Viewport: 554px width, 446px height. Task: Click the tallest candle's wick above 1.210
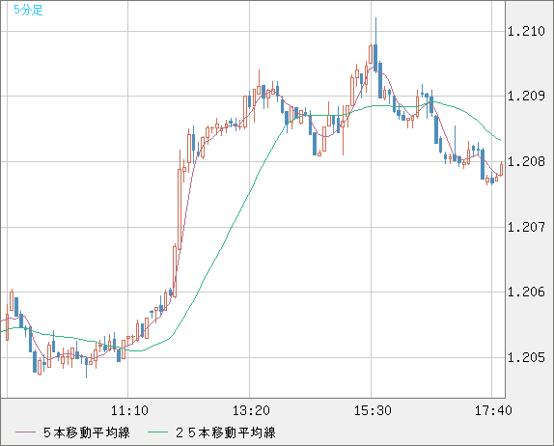[x=375, y=30]
